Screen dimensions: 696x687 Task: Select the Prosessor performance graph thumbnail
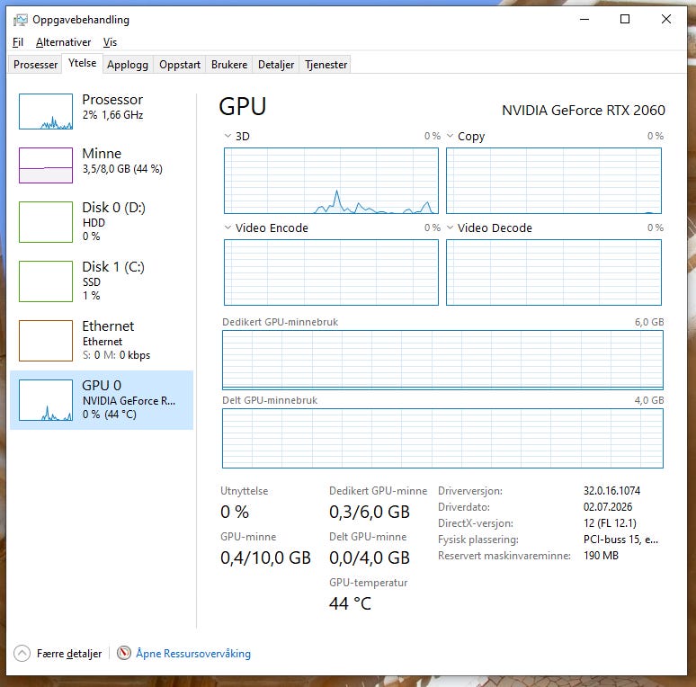point(46,112)
